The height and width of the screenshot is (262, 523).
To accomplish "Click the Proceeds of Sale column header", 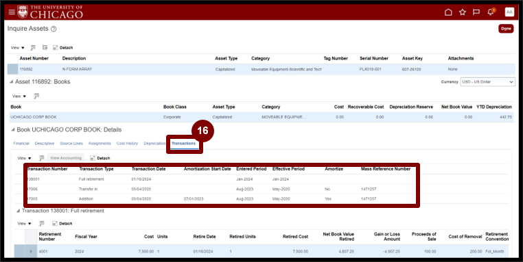I will (424, 237).
